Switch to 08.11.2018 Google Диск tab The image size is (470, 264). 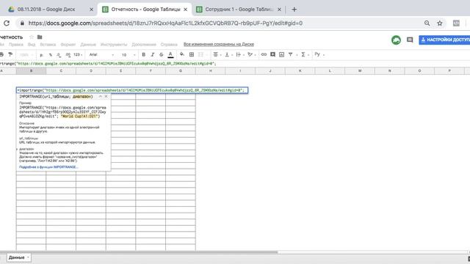[46, 10]
